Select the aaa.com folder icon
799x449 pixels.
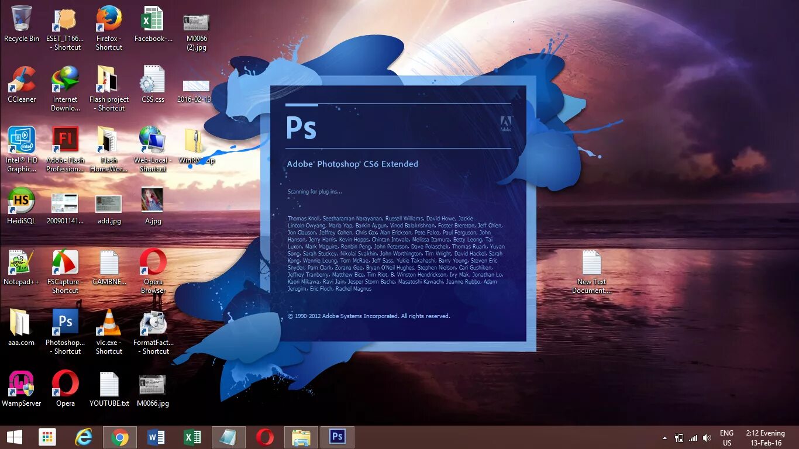point(20,323)
